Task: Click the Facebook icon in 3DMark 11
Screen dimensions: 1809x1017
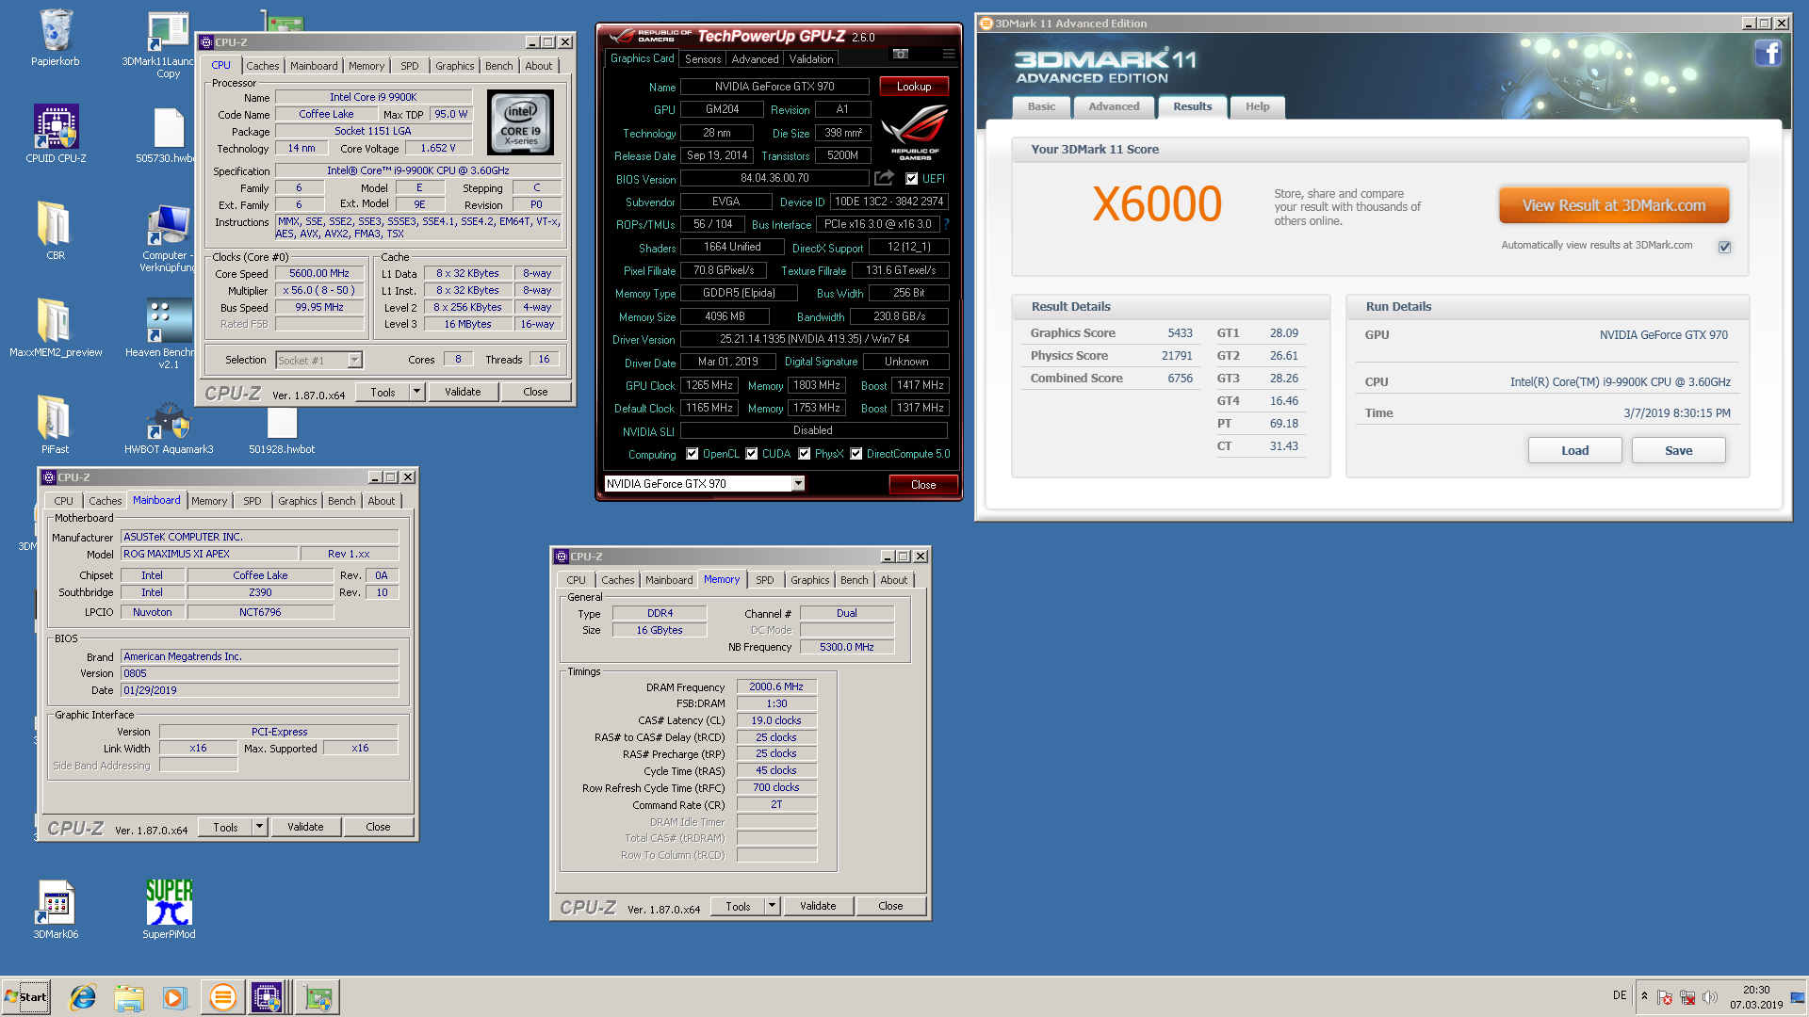Action: (x=1768, y=53)
